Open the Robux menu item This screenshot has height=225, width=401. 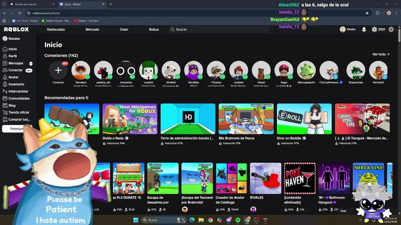(154, 29)
